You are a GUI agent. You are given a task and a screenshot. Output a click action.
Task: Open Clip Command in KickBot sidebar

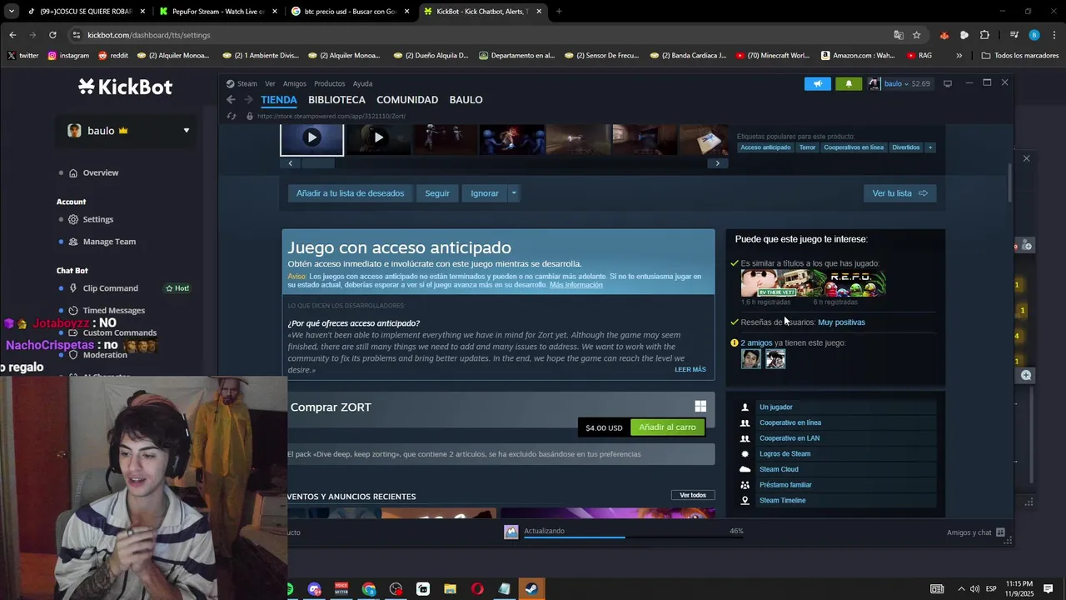110,288
